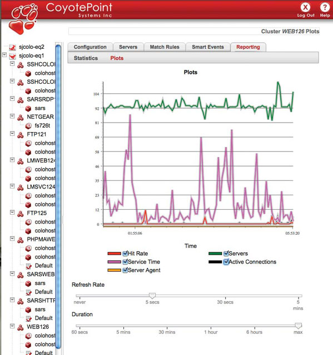Collapse the WEB126 tree node
This screenshot has height=355, width=333.
(x=12, y=326)
